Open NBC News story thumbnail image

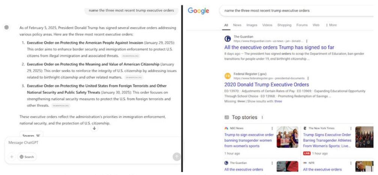(288, 137)
